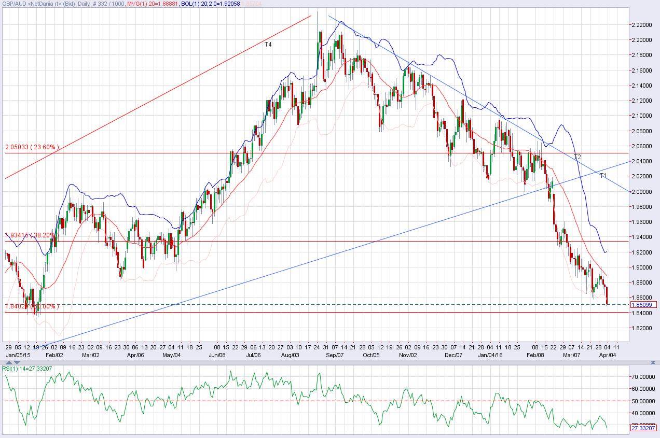The width and height of the screenshot is (660, 438).
Task: Click the Mar/07 date axis label
Action: point(571,355)
